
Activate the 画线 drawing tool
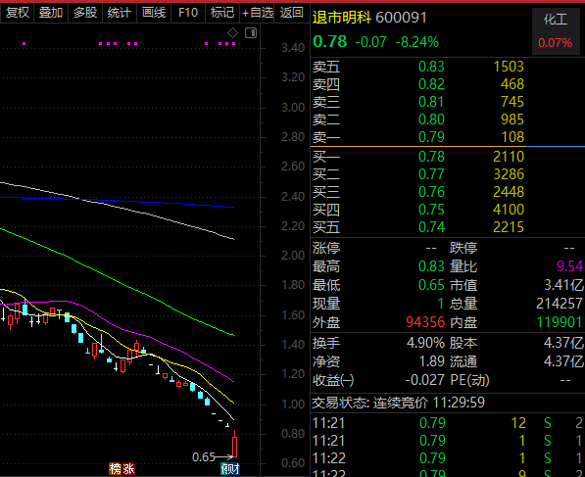[154, 13]
